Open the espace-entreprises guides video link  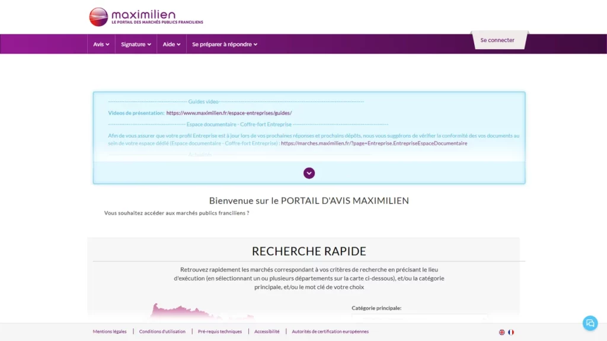[229, 113]
